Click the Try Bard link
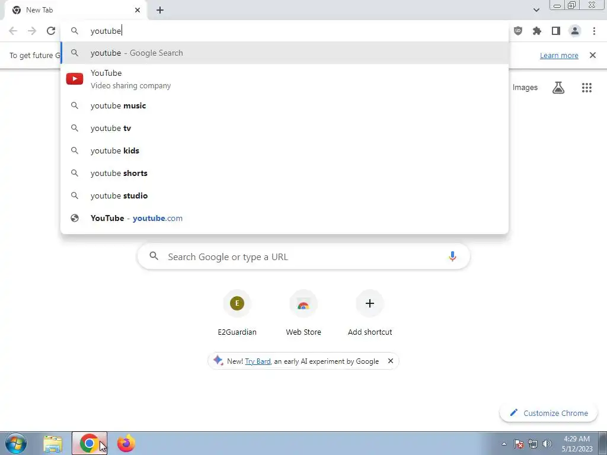Image resolution: width=607 pixels, height=455 pixels. (x=257, y=361)
